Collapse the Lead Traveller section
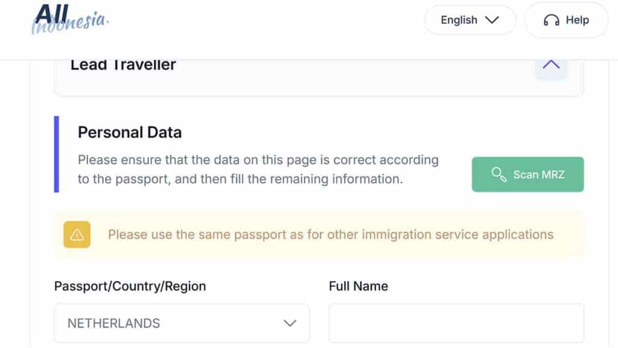 (x=551, y=66)
